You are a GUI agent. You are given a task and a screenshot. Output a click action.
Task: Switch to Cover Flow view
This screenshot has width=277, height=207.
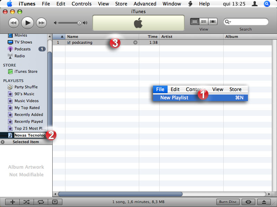pyautogui.click(x=213, y=22)
